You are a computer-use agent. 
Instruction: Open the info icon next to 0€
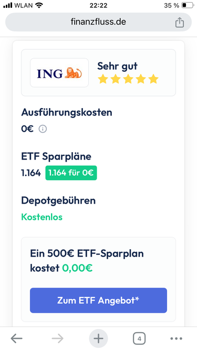(43, 129)
